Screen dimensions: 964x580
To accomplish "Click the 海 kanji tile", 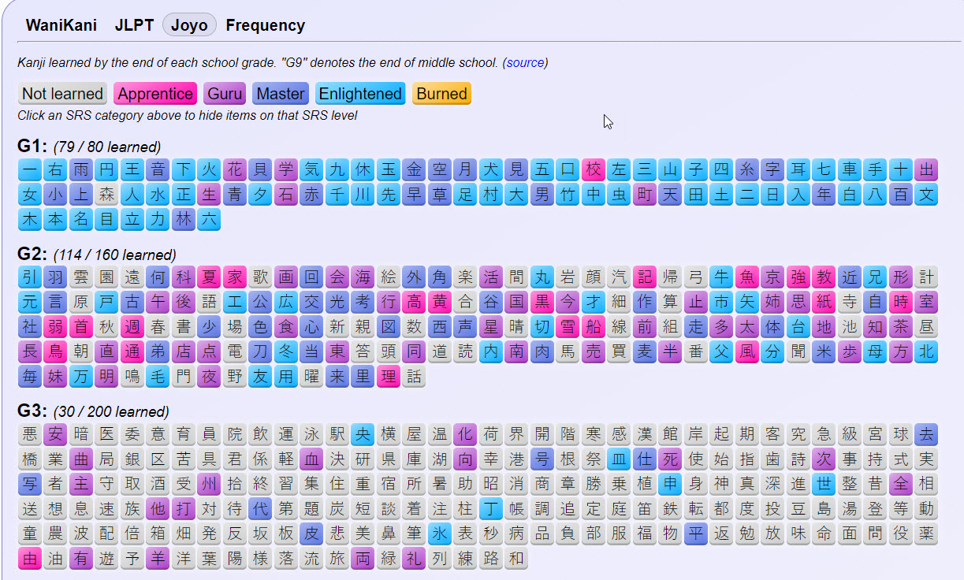I will (363, 277).
